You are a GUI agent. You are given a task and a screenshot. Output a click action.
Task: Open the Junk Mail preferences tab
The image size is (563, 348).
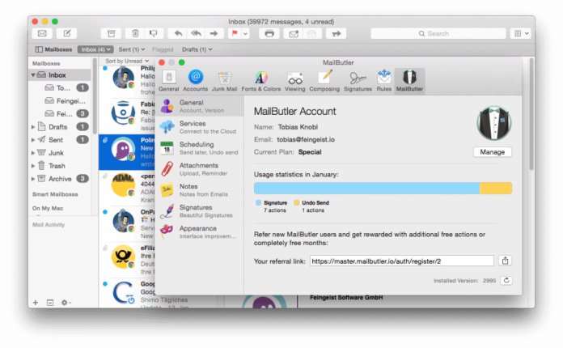pos(224,81)
